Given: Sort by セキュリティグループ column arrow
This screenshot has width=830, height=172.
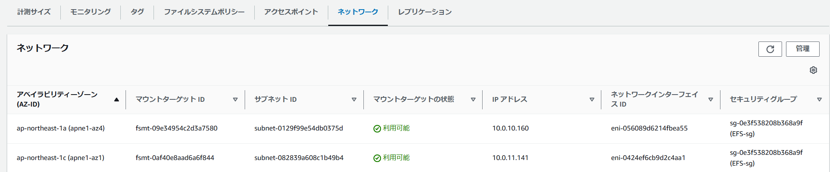Looking at the screenshot, I should click(x=819, y=100).
